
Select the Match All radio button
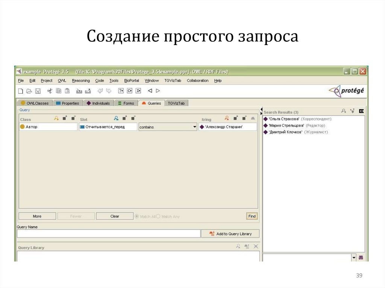click(137, 216)
